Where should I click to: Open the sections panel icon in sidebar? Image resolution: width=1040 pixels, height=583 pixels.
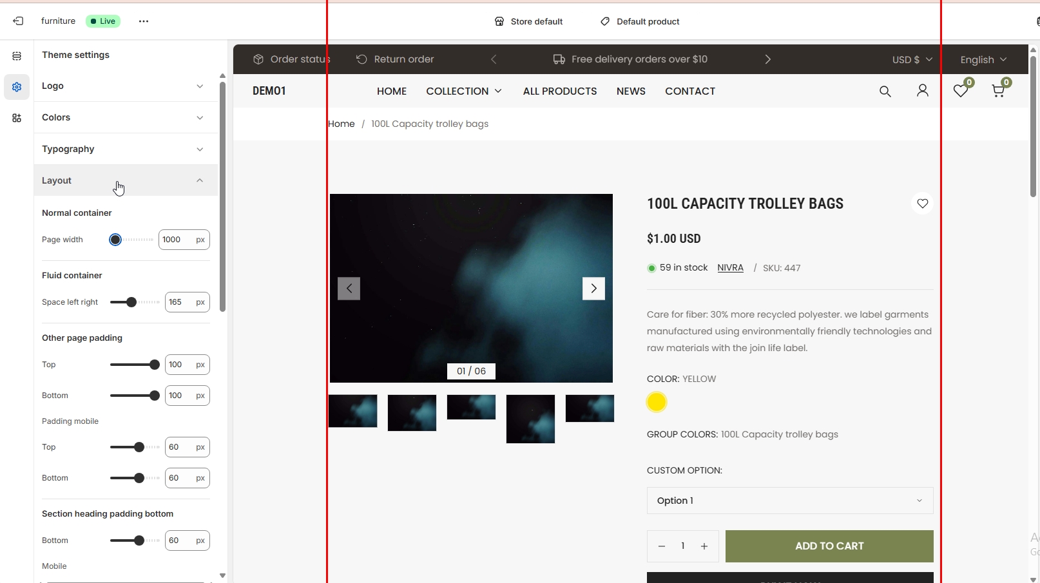tap(17, 56)
